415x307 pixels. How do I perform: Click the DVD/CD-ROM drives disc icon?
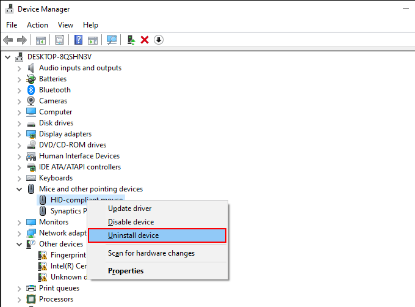[31, 145]
